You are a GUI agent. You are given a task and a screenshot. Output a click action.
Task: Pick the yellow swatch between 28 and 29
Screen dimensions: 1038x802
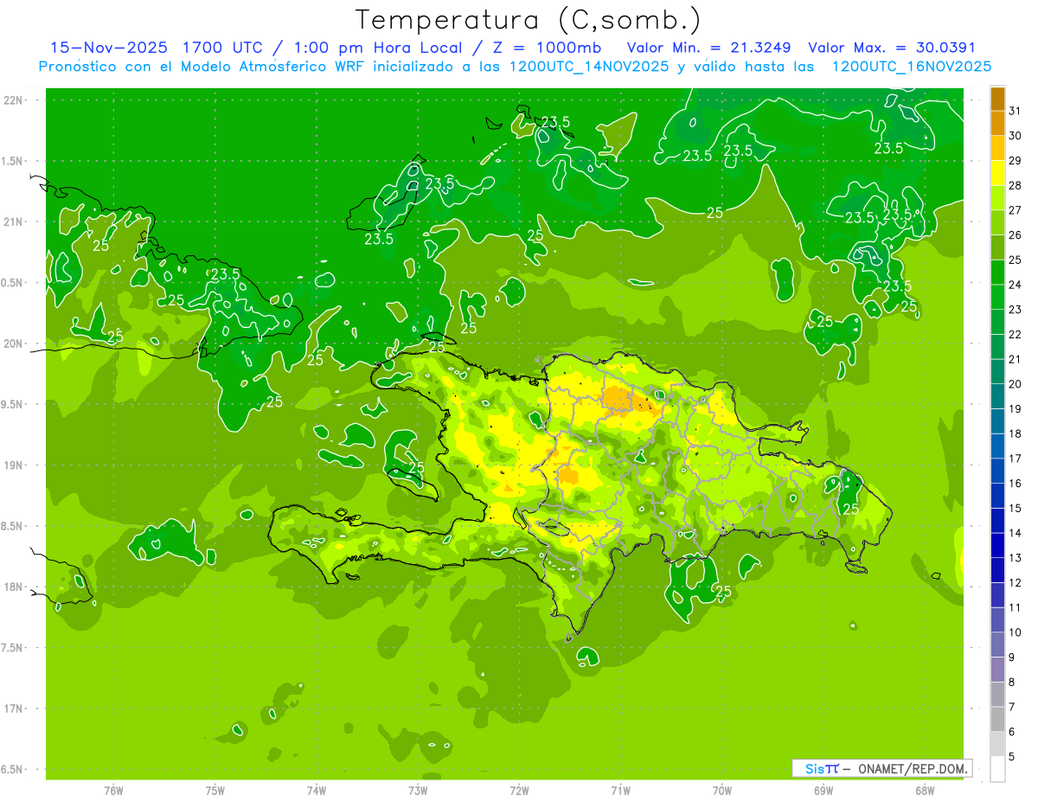click(x=997, y=173)
